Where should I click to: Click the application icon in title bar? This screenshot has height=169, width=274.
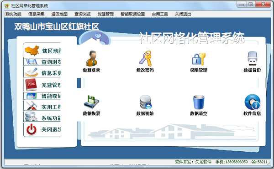point(7,6)
